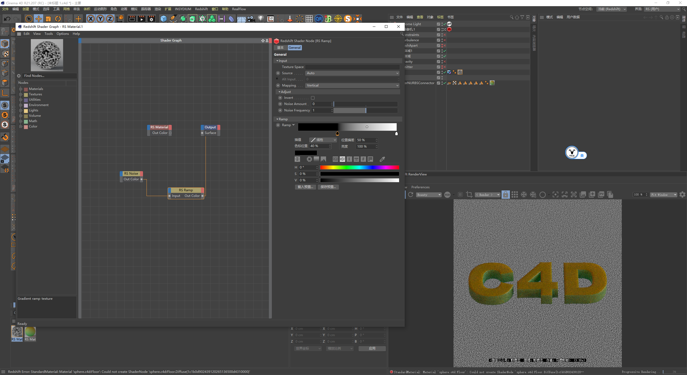
Task: Toggle Z axis lock button
Action: click(x=110, y=19)
